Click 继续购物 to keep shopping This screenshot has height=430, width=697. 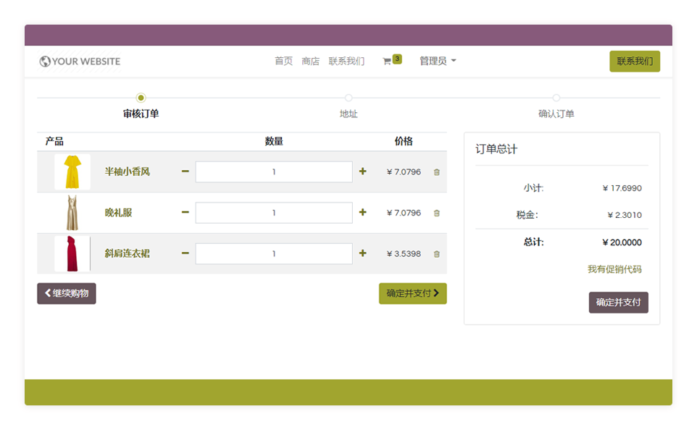coord(67,293)
